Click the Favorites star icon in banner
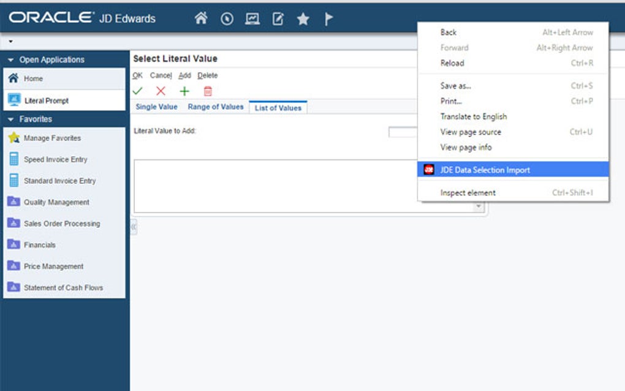Image resolution: width=625 pixels, height=391 pixels. click(302, 18)
